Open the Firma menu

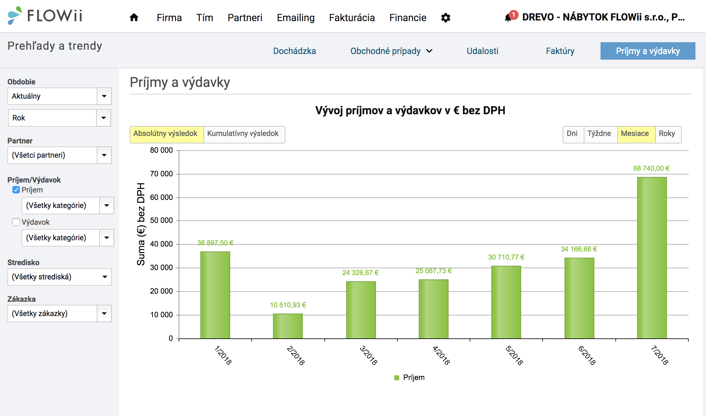pyautogui.click(x=169, y=18)
